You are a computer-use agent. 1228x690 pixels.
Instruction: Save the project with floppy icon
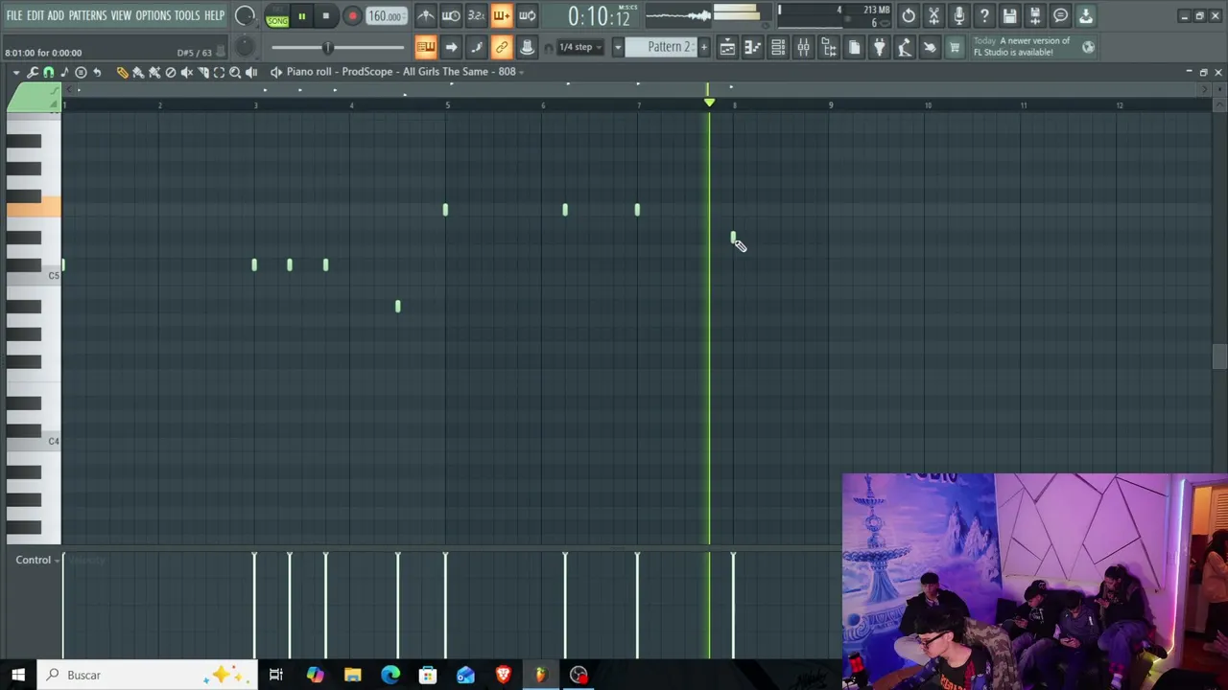[x=1009, y=15]
